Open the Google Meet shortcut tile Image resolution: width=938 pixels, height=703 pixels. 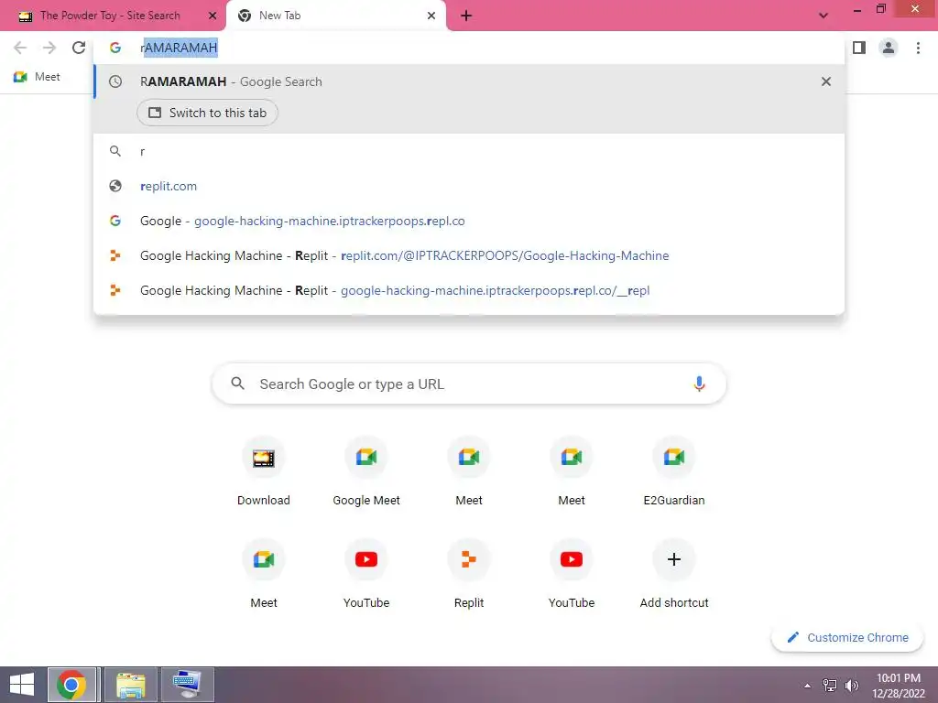[x=366, y=472]
